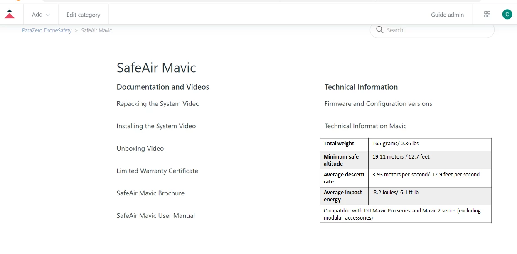517x254 pixels.
Task: Open Unboxing Video article
Action: [140, 148]
